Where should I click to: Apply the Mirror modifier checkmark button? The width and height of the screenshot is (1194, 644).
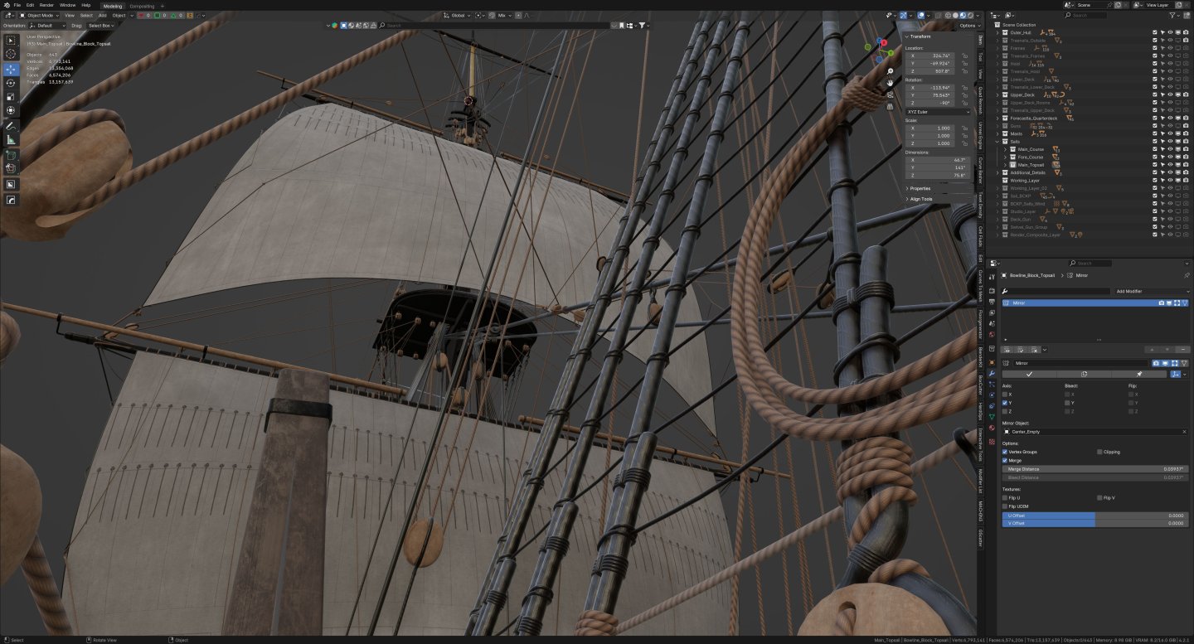pyautogui.click(x=1029, y=374)
